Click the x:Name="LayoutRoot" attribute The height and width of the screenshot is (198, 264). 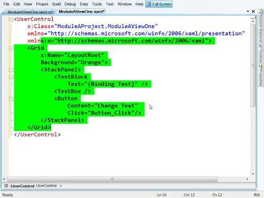[73, 55]
